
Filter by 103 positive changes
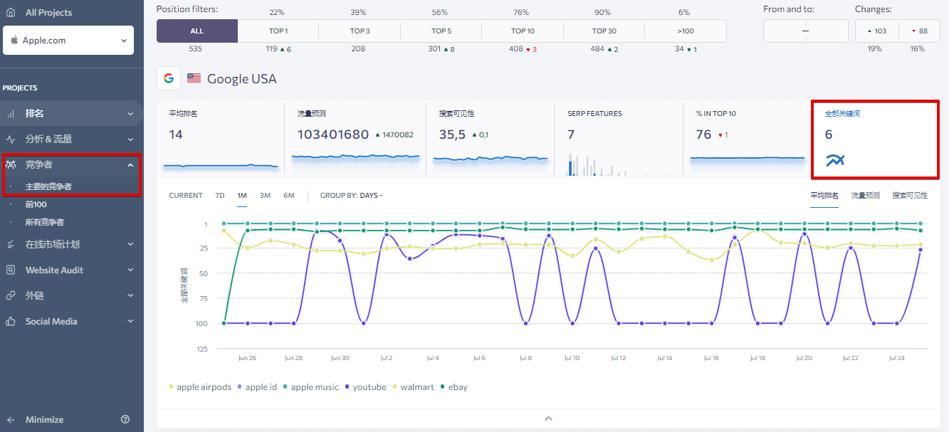(x=876, y=31)
